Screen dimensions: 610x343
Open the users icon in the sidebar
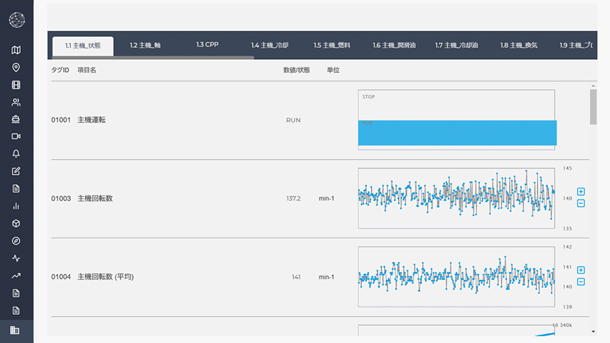click(16, 102)
